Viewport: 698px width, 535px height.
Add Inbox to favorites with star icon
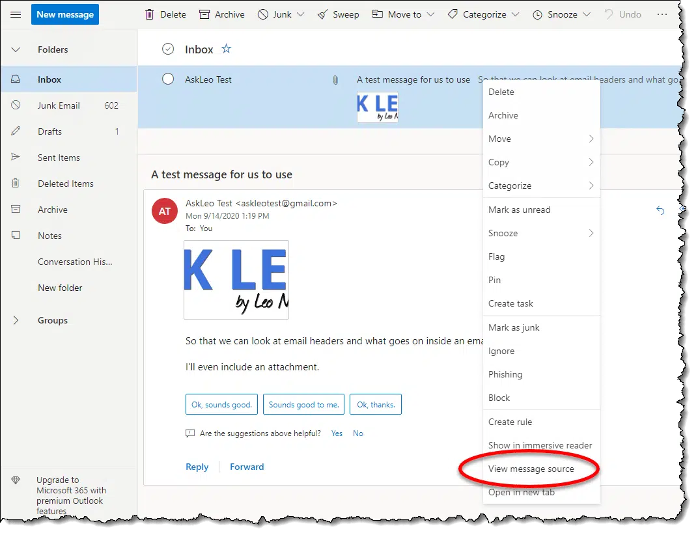227,49
